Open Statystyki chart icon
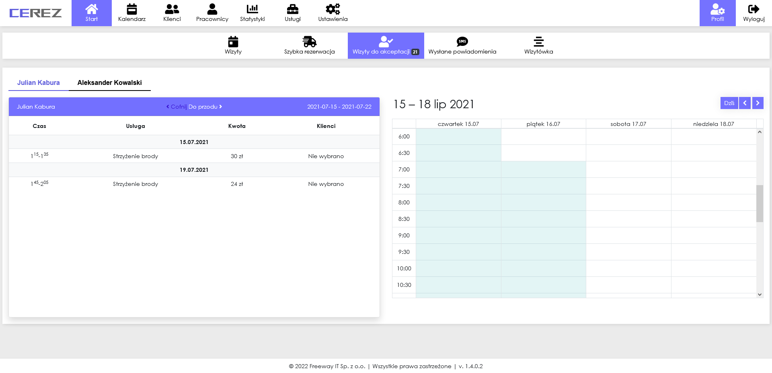This screenshot has height=373, width=772. click(252, 9)
